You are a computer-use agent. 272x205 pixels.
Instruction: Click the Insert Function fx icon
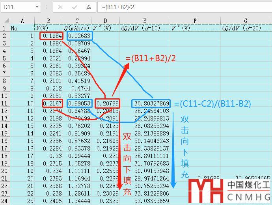(x=89, y=7)
